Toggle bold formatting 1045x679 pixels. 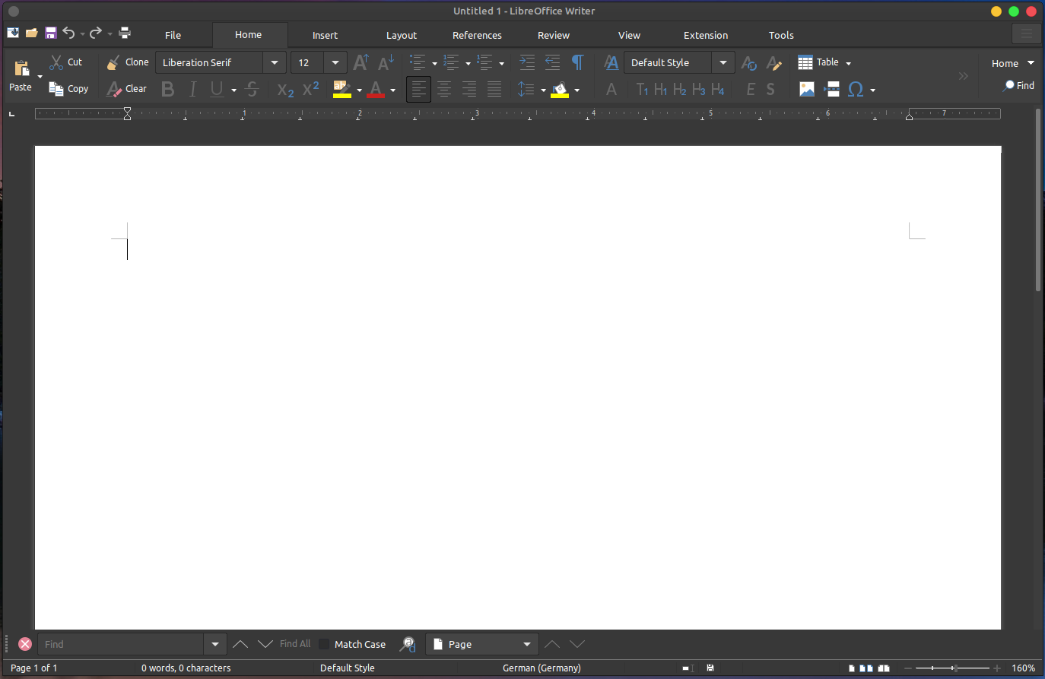167,89
